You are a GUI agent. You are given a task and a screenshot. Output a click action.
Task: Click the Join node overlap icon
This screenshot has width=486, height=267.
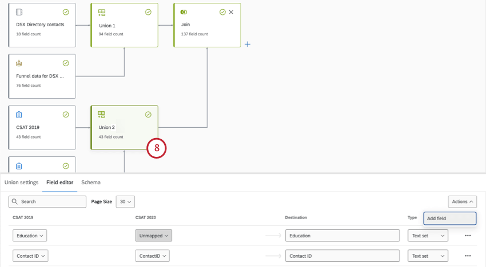(184, 12)
